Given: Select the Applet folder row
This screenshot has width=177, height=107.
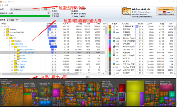Looking at the screenshot, I should click(52, 55).
